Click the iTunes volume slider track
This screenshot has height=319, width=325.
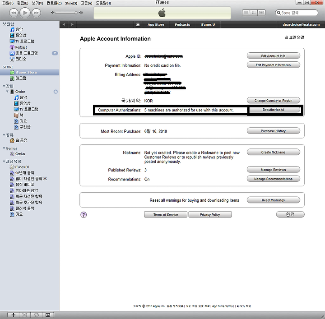point(66,13)
